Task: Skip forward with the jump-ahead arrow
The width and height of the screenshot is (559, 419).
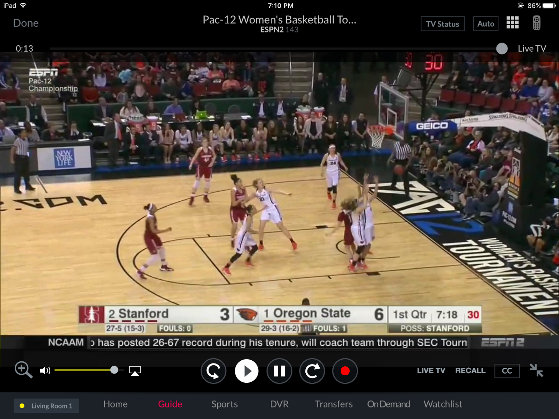Action: point(312,371)
